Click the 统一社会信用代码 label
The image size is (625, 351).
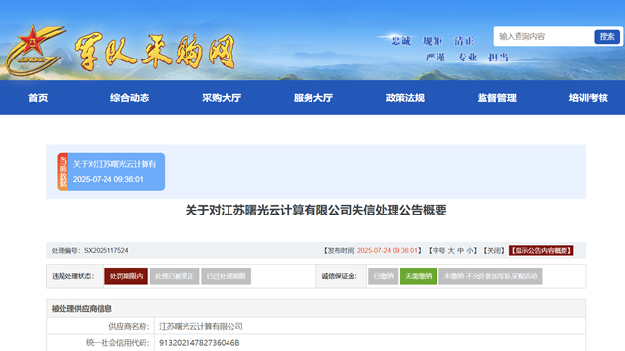pyautogui.click(x=117, y=343)
